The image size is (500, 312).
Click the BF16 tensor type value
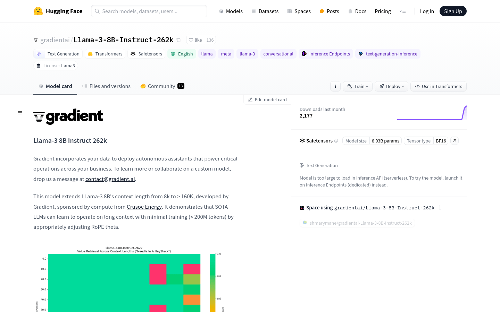coord(441,141)
